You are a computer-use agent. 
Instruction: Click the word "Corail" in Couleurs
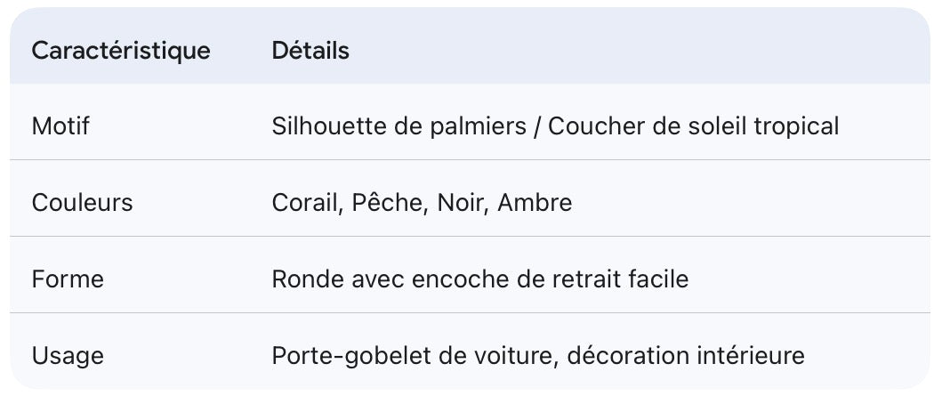coord(303,203)
